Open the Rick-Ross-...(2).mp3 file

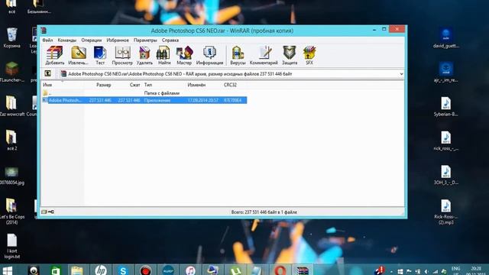point(445,212)
